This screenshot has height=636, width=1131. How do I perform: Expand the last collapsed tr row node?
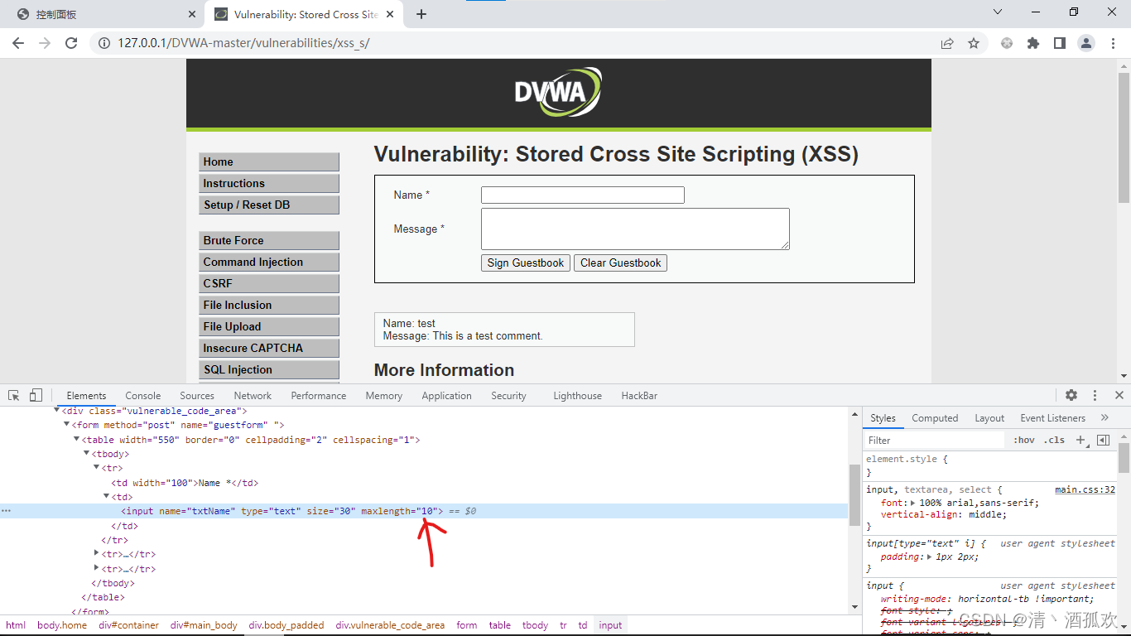tap(97, 568)
